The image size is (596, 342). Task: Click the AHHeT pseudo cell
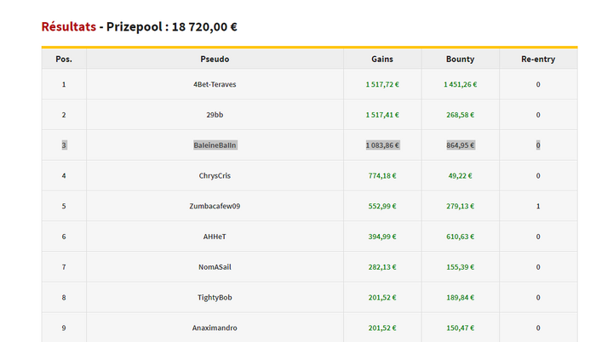pyautogui.click(x=215, y=237)
